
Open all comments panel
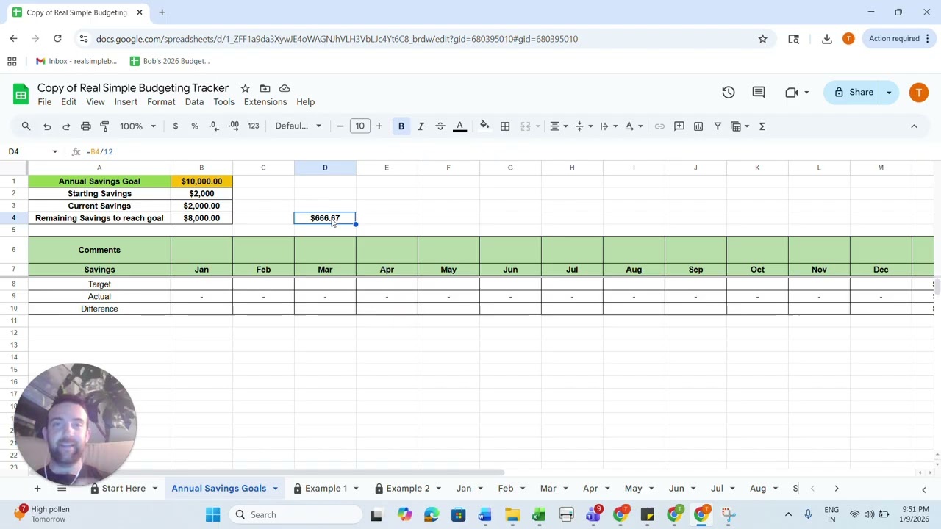[759, 92]
